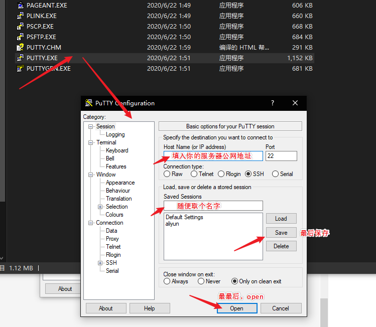Set close window on exit to Never

tap(201, 281)
